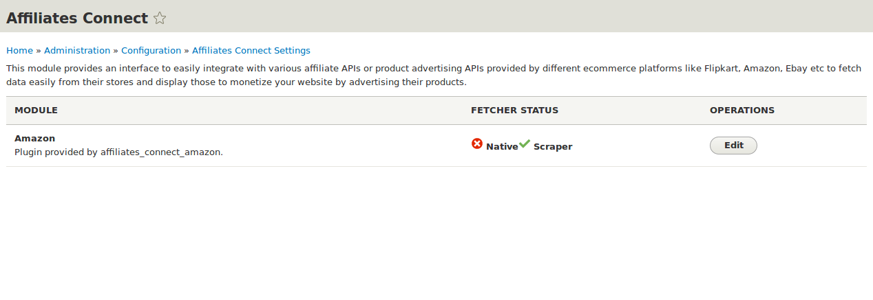Click the OPERATIONS column header
The width and height of the screenshot is (873, 300).
tap(741, 110)
